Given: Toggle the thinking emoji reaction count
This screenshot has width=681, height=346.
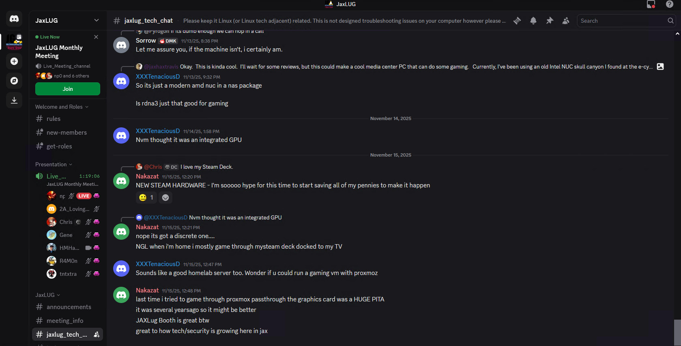Looking at the screenshot, I should coord(146,198).
